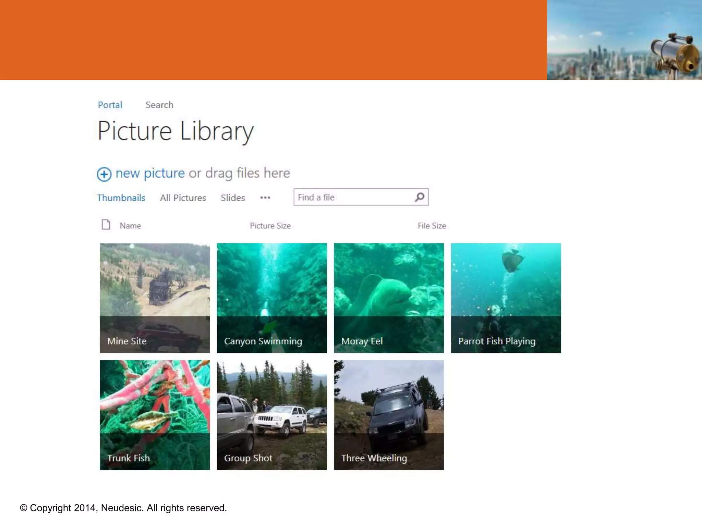Switch to the Slides view

[x=233, y=198]
